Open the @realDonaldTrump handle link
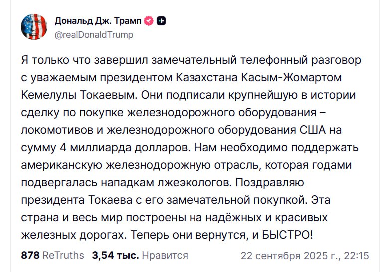 coord(94,35)
